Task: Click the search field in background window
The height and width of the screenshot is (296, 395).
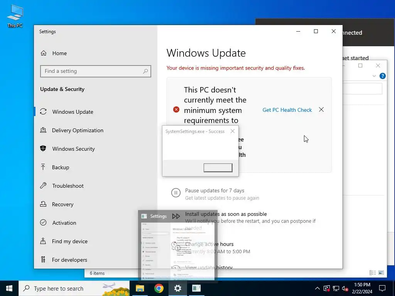Action: tap(362, 89)
